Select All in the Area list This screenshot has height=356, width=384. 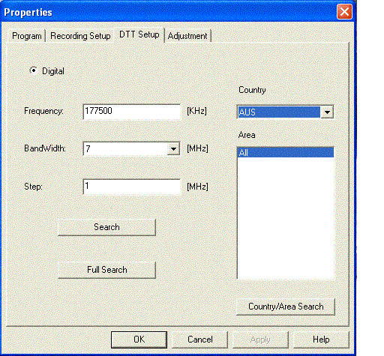286,152
